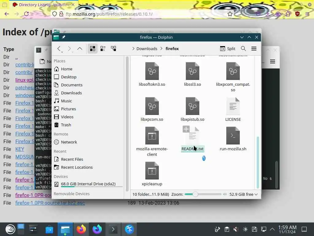Launch Firefox from the taskbar
Screen dimensions: 314x236
point(81,229)
